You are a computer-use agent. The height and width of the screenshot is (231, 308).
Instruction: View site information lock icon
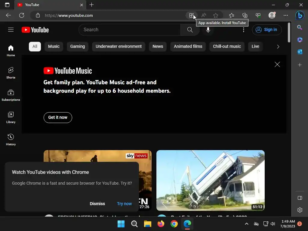[x=38, y=15]
